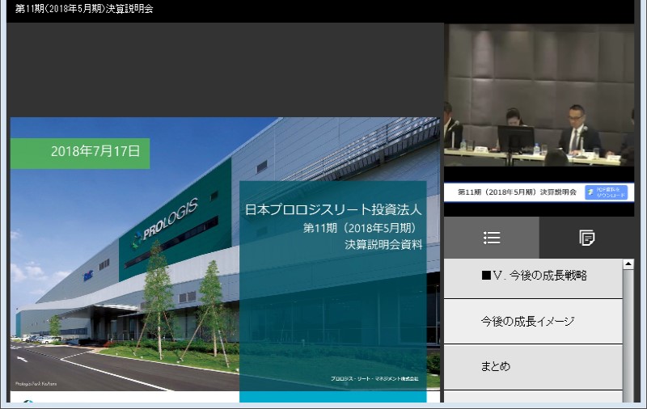Click the presenter video feed
The width and height of the screenshot is (647, 409).
(x=539, y=95)
